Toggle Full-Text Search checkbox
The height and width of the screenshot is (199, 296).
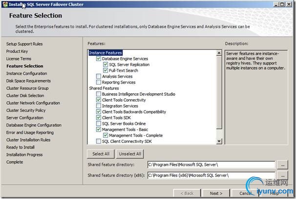[106, 70]
